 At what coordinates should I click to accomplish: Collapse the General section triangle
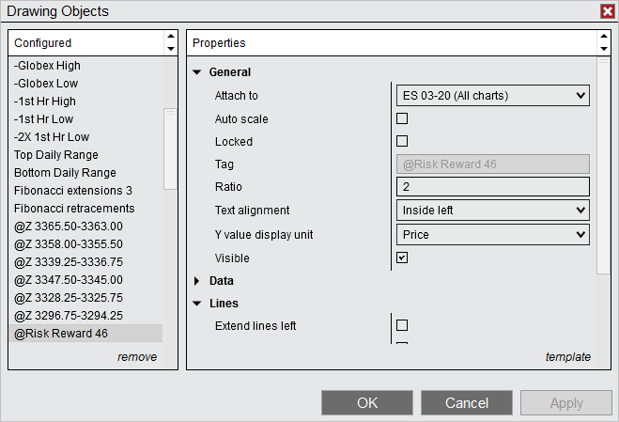197,72
